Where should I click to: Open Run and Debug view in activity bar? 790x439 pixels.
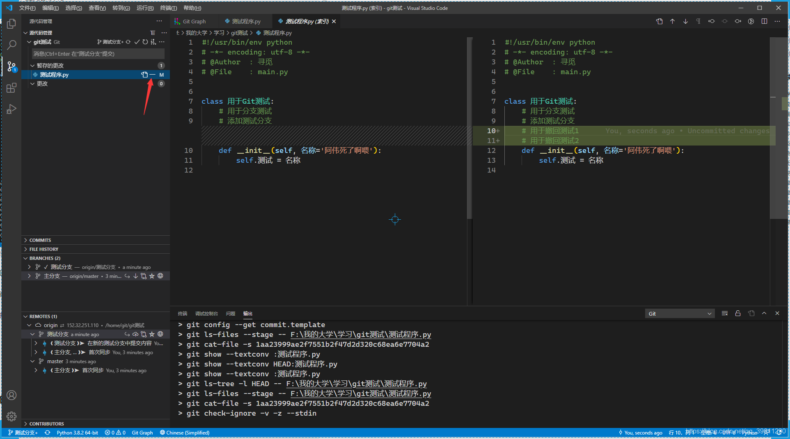click(11, 109)
